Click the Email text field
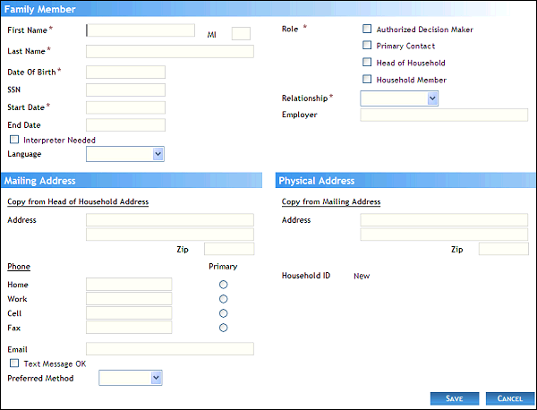This screenshot has width=537, height=410. pyautogui.click(x=169, y=349)
